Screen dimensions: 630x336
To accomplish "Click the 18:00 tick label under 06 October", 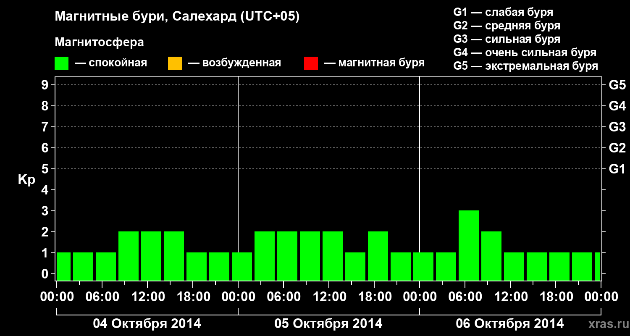I will click(x=556, y=297).
